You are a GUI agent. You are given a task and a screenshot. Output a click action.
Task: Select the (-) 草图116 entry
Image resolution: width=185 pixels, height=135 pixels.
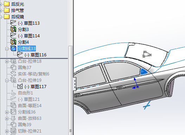(36, 55)
